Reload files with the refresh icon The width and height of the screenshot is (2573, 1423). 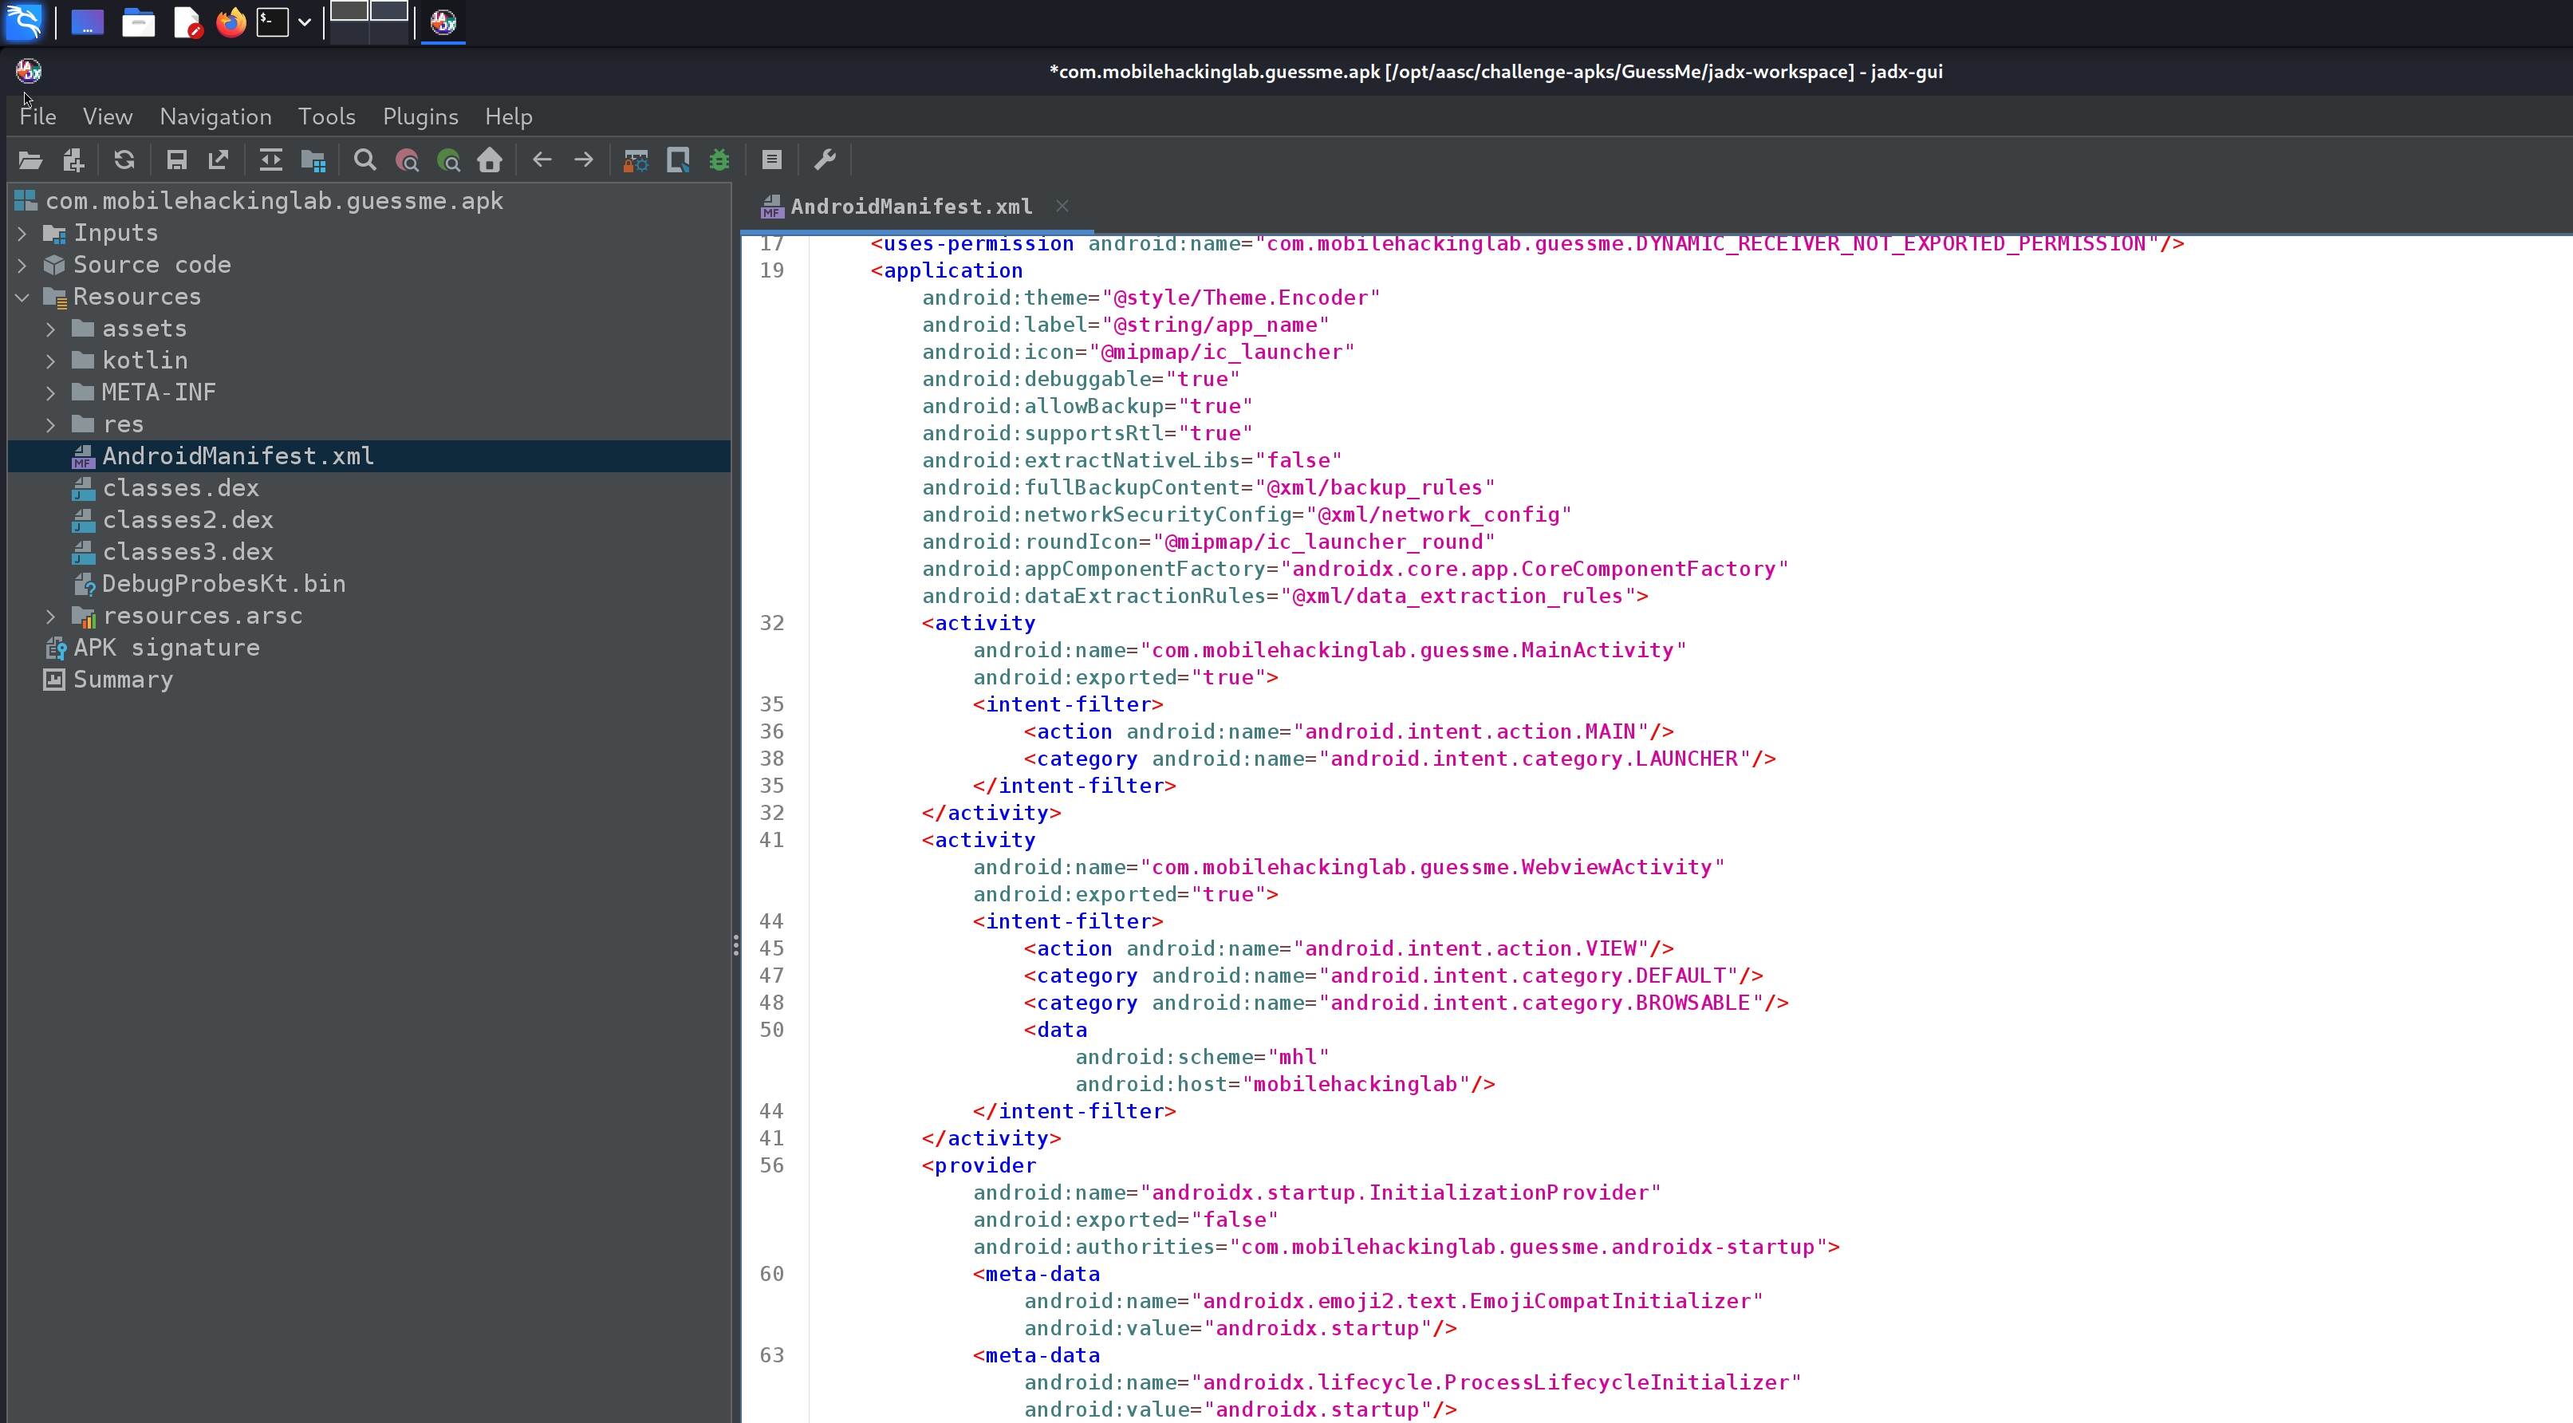124,160
